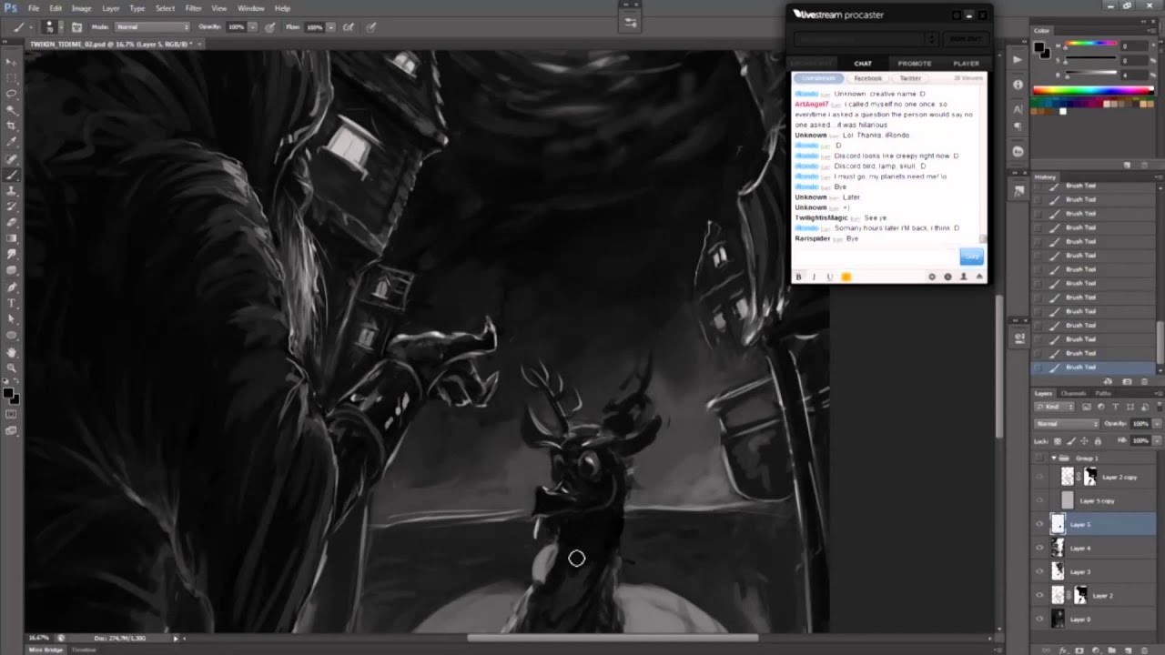1165x655 pixels.
Task: Toggle visibility of Layer 2 copy
Action: click(1039, 477)
